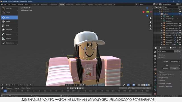Click the Blender logo icon in menu bar

[2, 4]
